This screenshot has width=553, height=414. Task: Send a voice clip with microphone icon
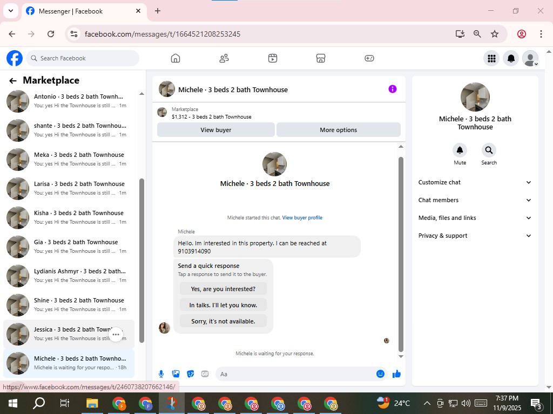[161, 374]
